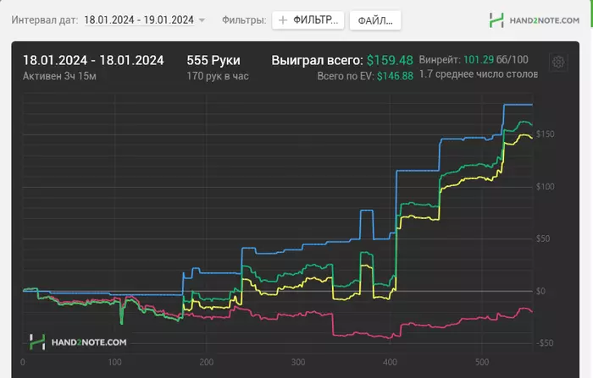The width and height of the screenshot is (593, 378).
Task: Click the date range 18.01.2024 - 19.01.2024 field
Action: (139, 20)
